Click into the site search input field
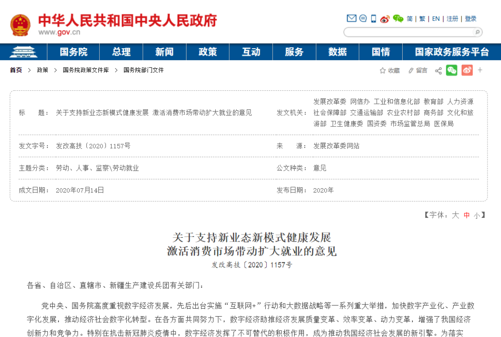This screenshot has width=501, height=337. (408, 32)
